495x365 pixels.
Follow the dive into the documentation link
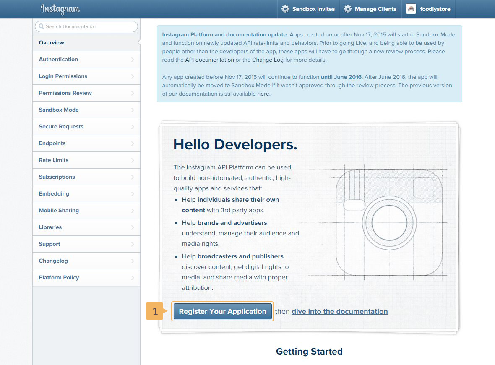(x=339, y=311)
